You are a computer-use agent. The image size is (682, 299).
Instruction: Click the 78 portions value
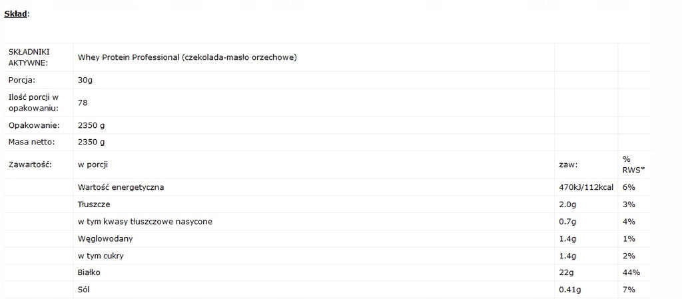[83, 103]
